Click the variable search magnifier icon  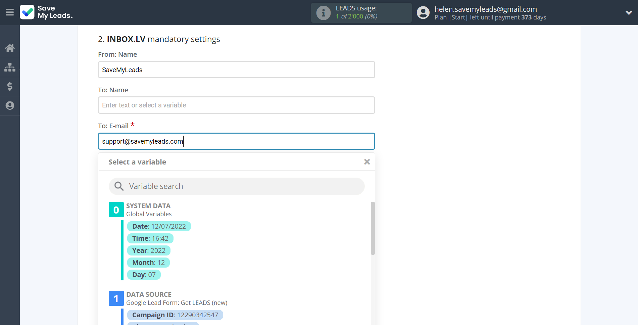(x=119, y=186)
